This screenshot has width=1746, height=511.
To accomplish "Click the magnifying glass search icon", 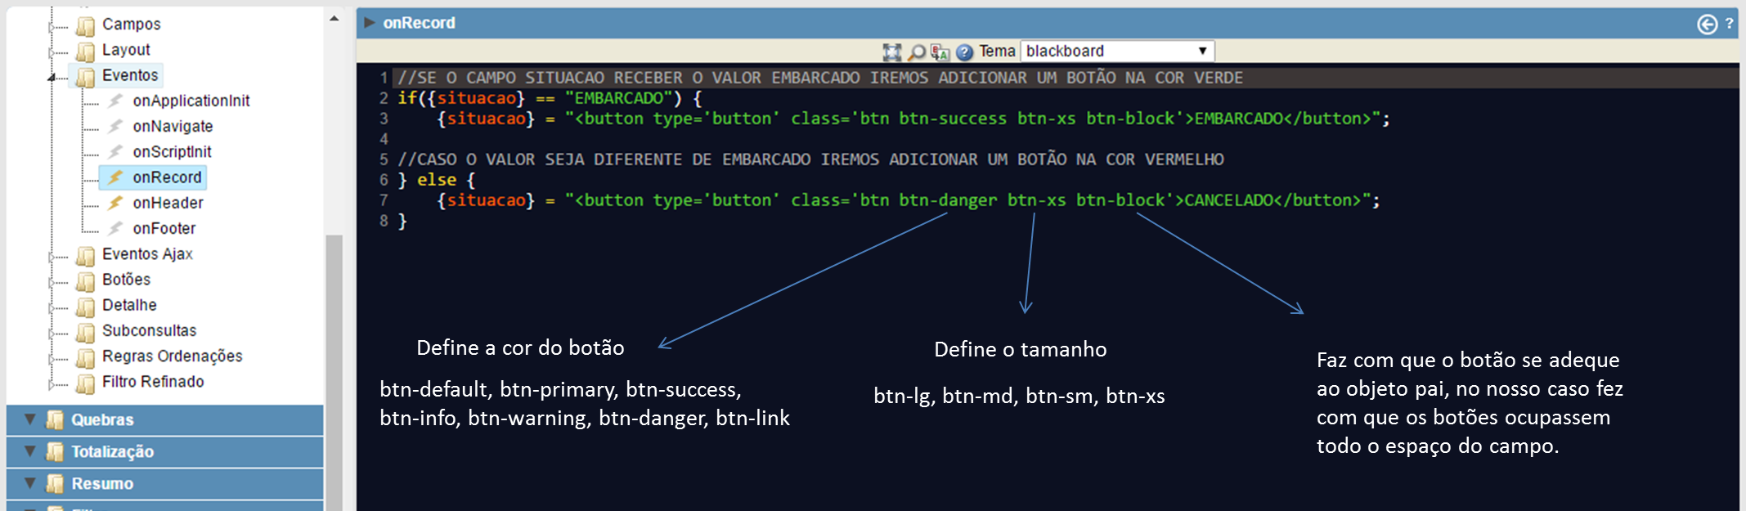I will [x=917, y=52].
